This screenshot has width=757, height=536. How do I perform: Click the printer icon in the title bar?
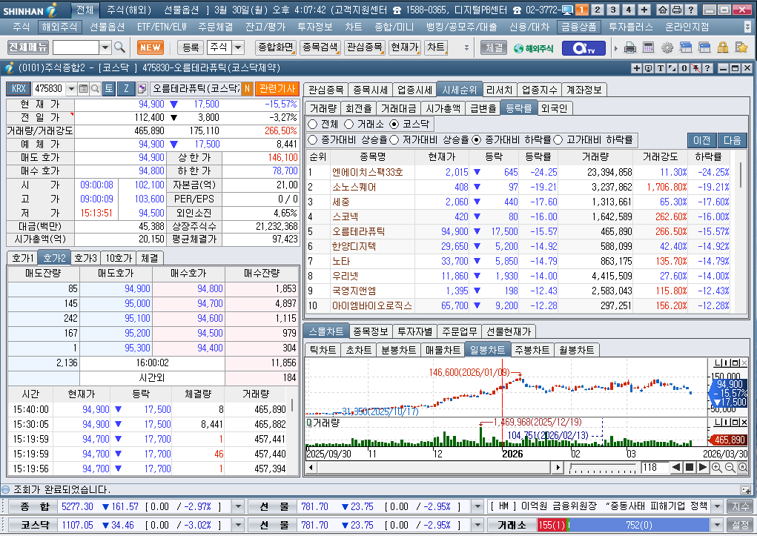click(677, 10)
